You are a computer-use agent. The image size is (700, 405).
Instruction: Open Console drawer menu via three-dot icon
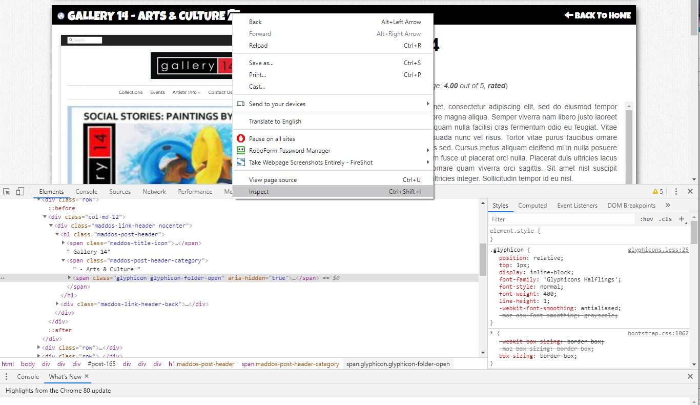[x=7, y=376]
